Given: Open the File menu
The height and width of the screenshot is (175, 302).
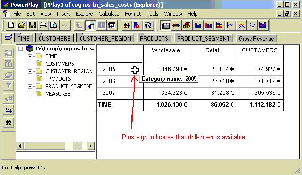Looking at the screenshot, I should tap(17, 14).
